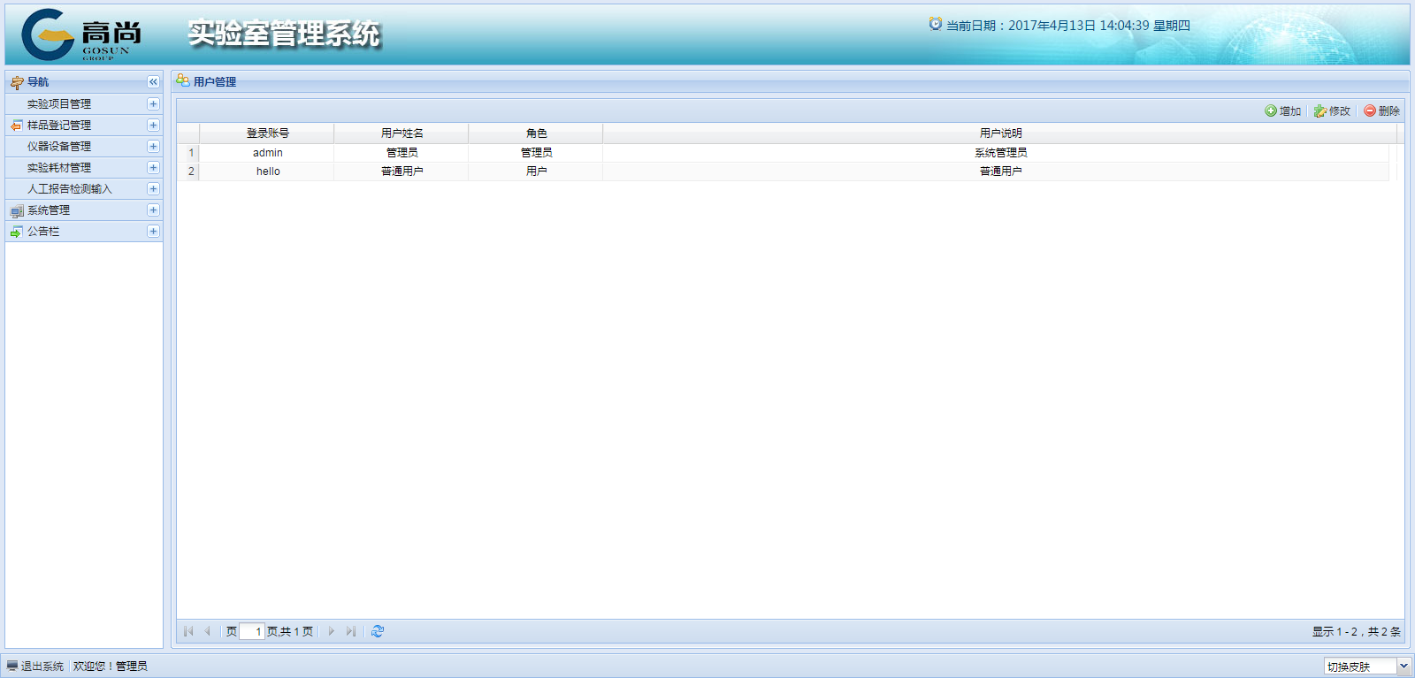Screen dimensions: 1415x678
Task: Expand the 仪器设备管理 section
Action: coord(153,147)
